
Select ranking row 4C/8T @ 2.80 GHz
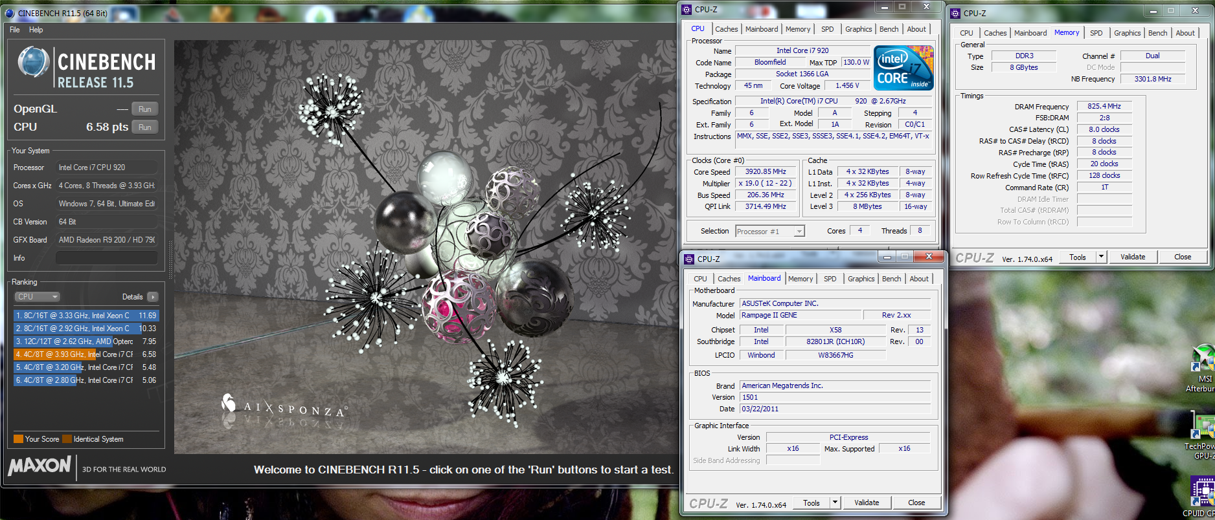(x=85, y=380)
